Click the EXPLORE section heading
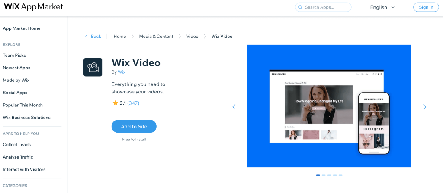The width and height of the screenshot is (443, 193). click(12, 44)
